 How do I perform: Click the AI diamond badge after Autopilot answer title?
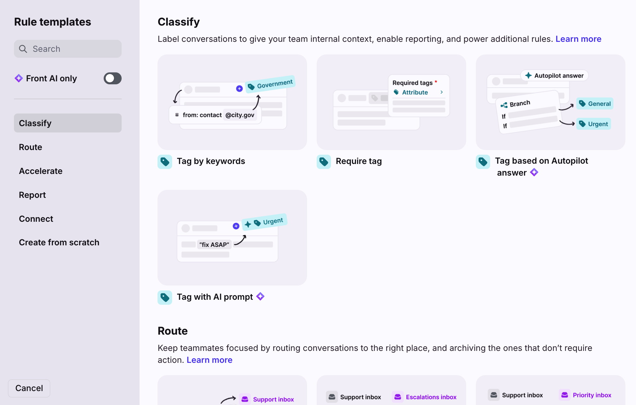pos(534,172)
